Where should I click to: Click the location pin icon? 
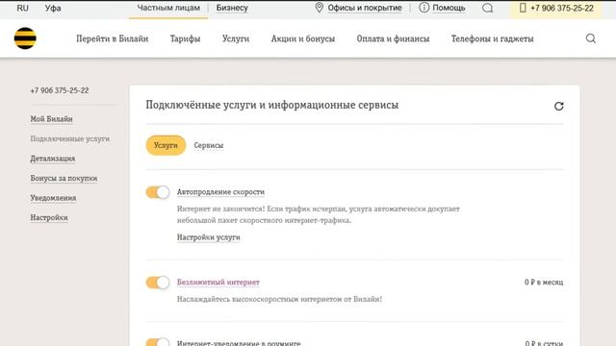tap(319, 8)
